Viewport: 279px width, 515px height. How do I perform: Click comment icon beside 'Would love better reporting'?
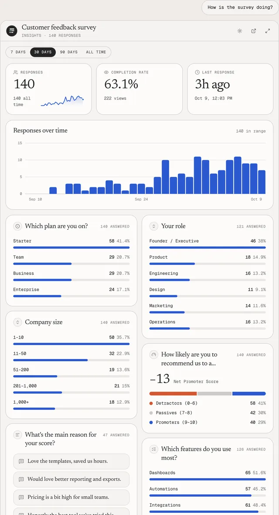pyautogui.click(x=21, y=479)
